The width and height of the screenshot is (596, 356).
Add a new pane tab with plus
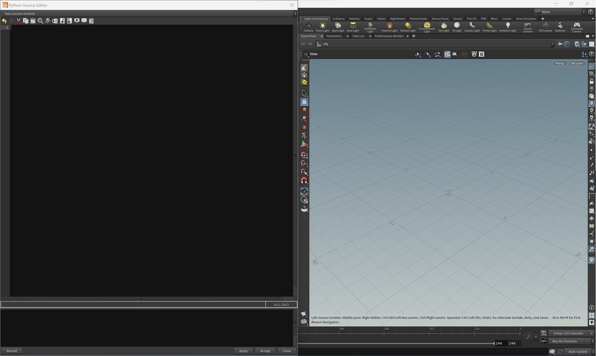(x=413, y=36)
